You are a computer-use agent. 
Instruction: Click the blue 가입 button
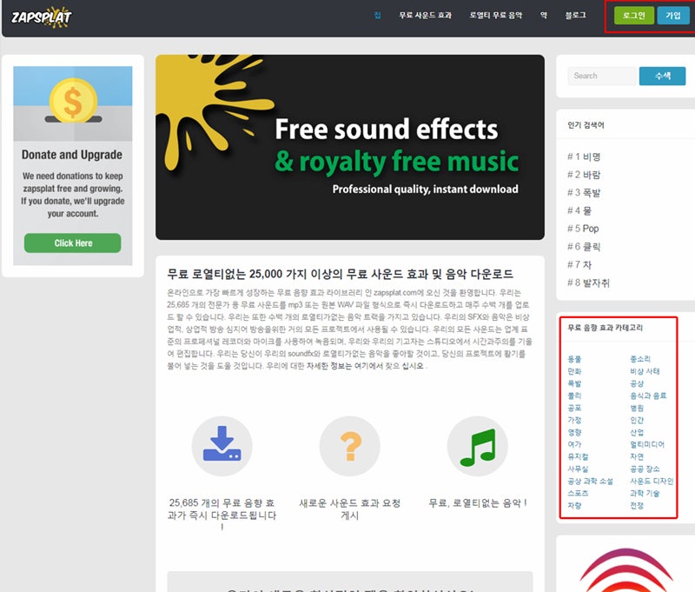(x=672, y=16)
